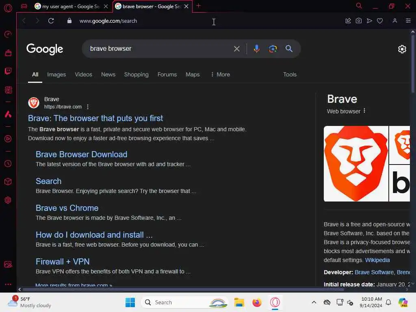
Task: Click the horizontal page scrollbar
Action: pyautogui.click(x=183, y=289)
